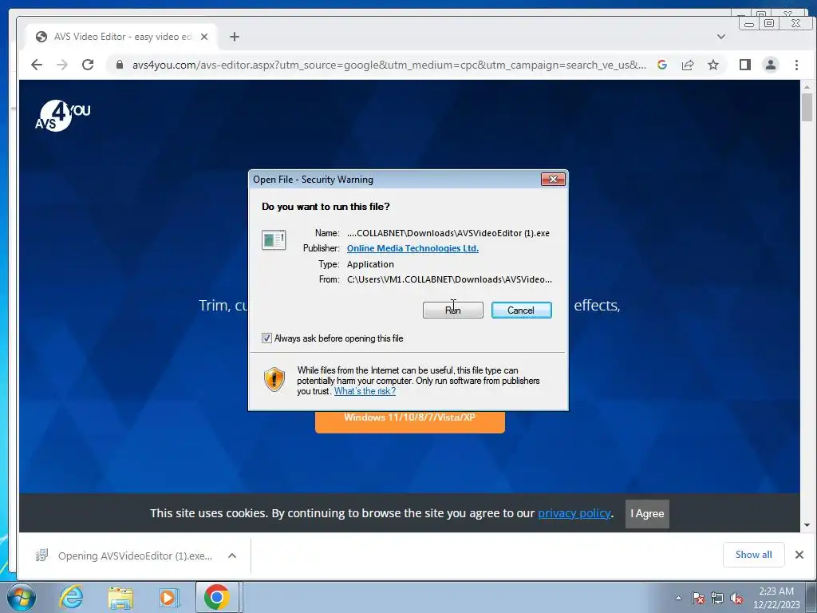This screenshot has height=613, width=817.
Task: Click the download file icon in downloads bar
Action: 41,556
